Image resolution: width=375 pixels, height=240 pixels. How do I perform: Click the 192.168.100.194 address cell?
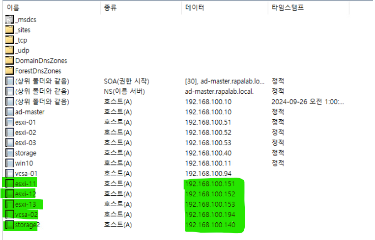pyautogui.click(x=210, y=214)
